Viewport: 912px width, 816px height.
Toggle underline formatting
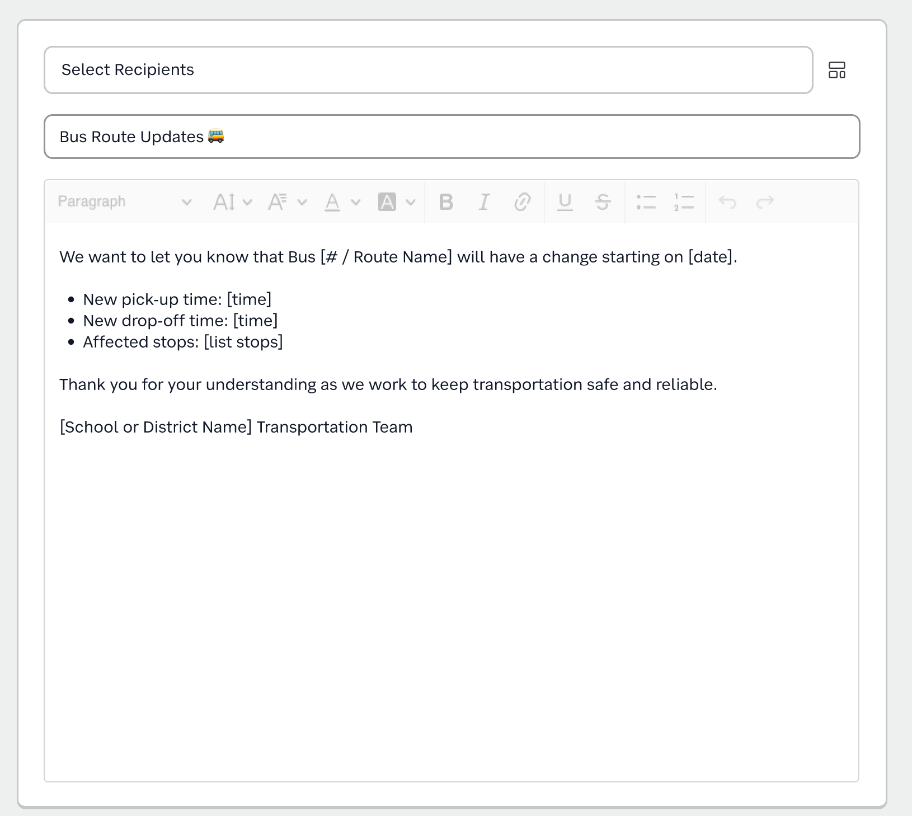click(565, 202)
